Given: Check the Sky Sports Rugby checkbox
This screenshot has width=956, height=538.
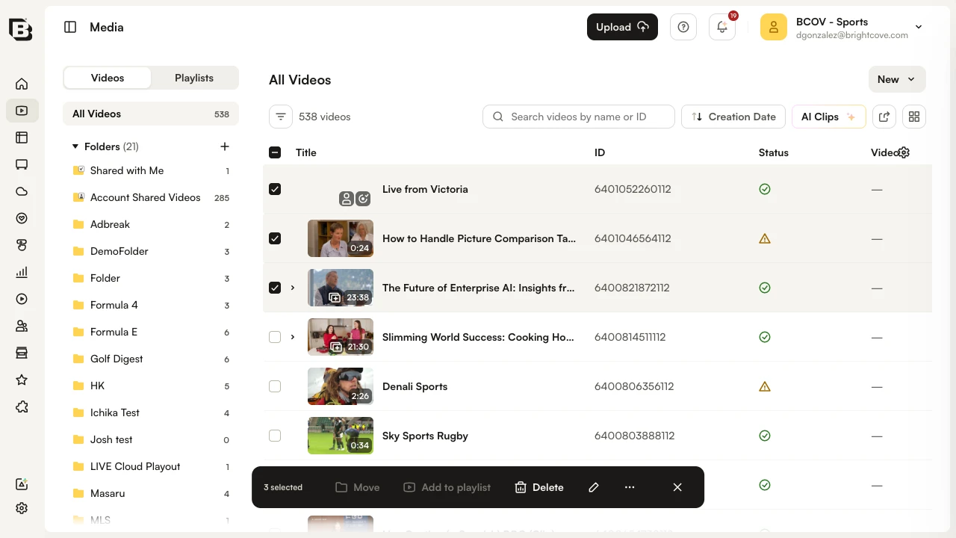Looking at the screenshot, I should [275, 436].
